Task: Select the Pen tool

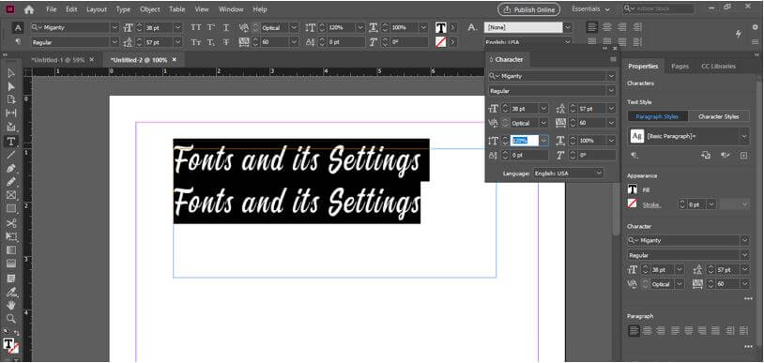Action: [x=10, y=169]
